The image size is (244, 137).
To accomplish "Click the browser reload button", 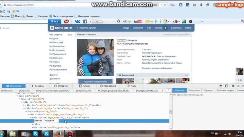I will tap(164, 5).
